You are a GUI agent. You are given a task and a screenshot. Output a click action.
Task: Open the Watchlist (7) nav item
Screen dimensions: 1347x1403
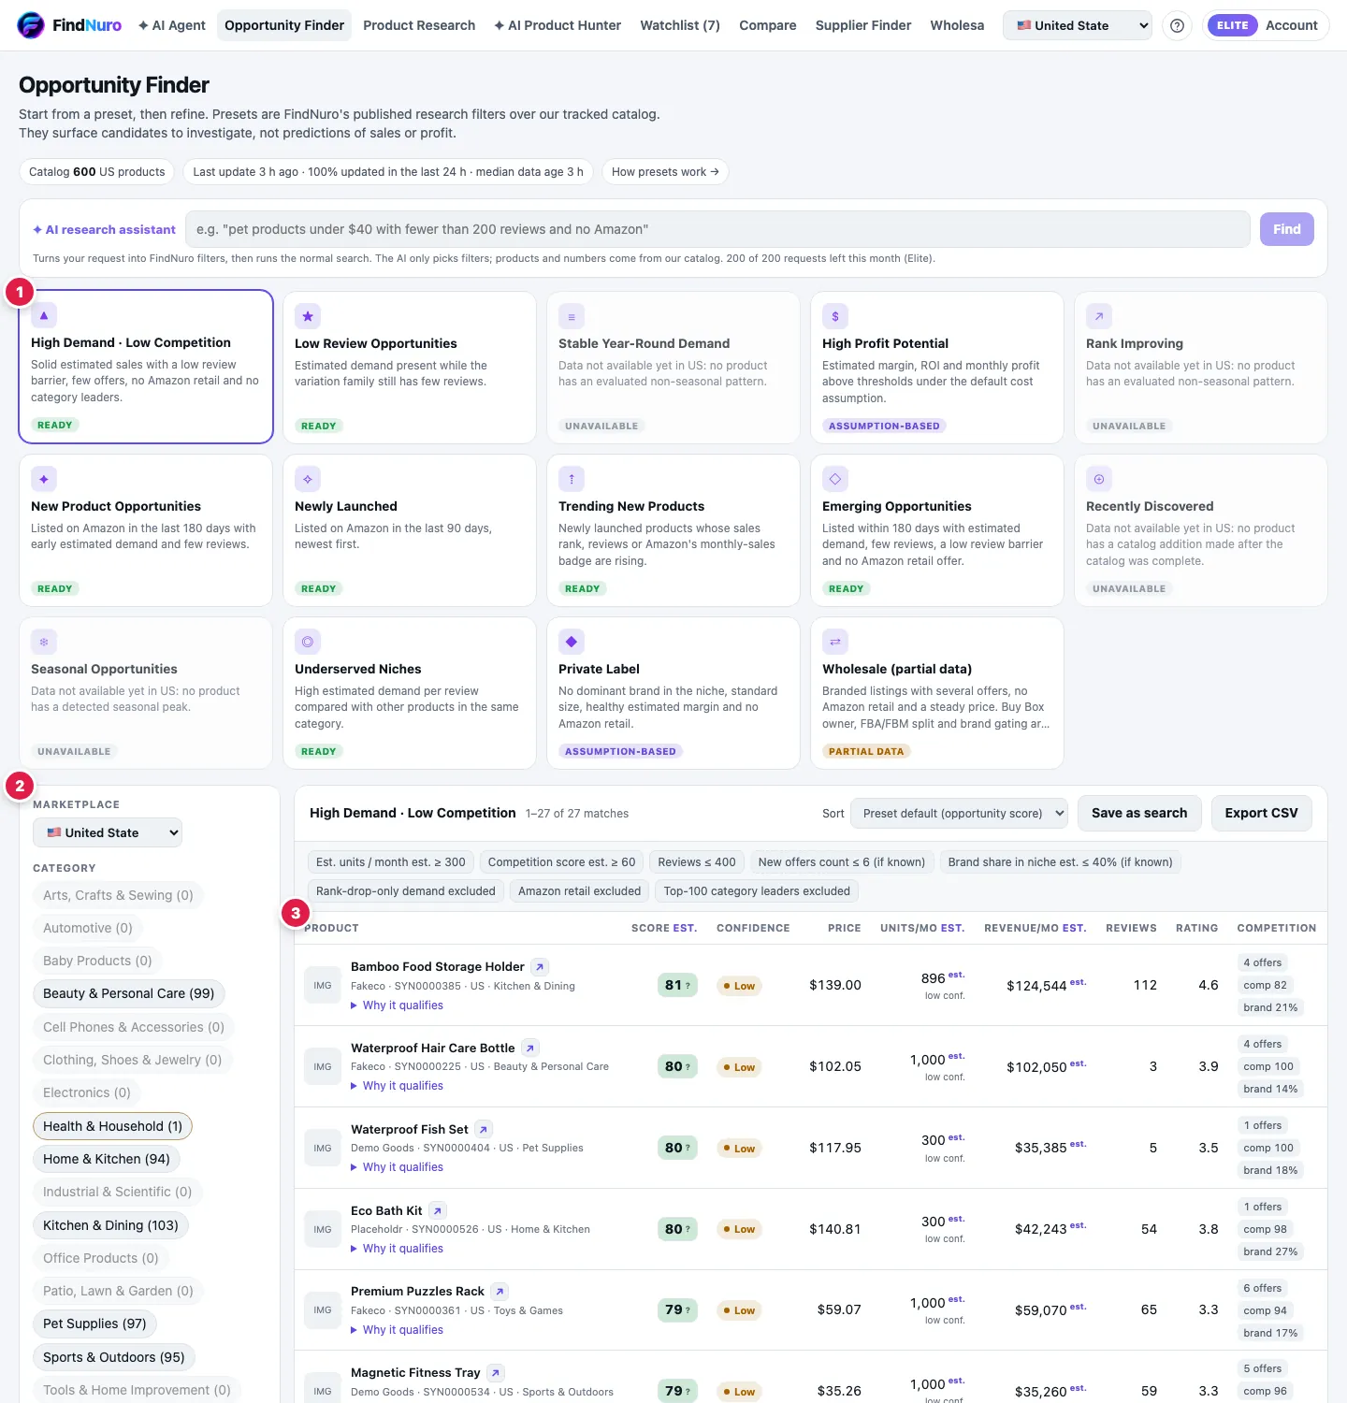680,25
